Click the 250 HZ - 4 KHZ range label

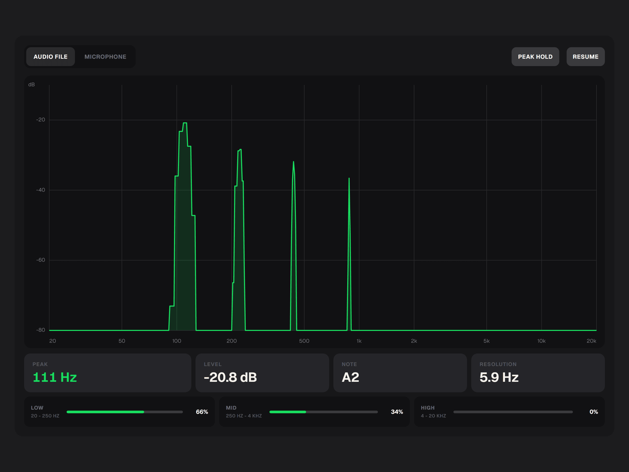click(244, 416)
